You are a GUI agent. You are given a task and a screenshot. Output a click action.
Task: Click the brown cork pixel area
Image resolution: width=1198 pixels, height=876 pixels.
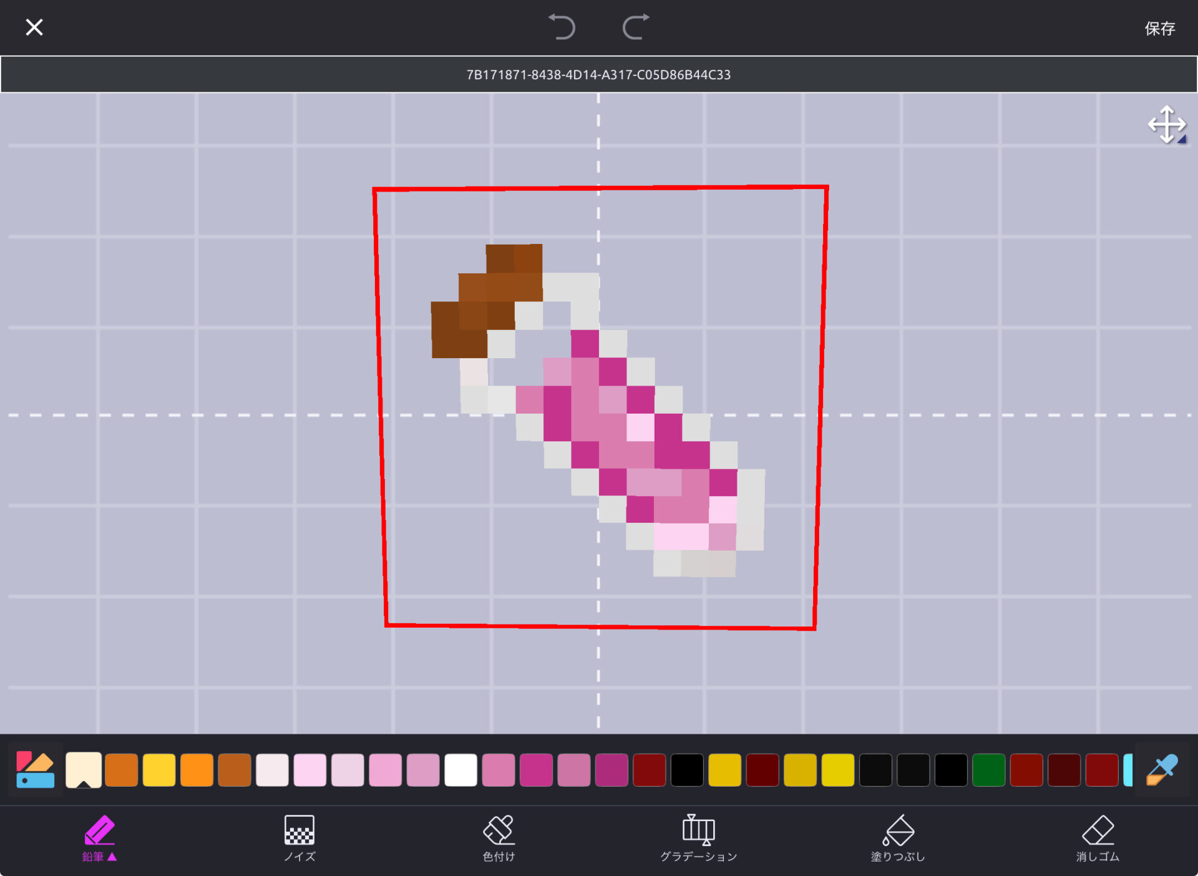[x=487, y=299]
